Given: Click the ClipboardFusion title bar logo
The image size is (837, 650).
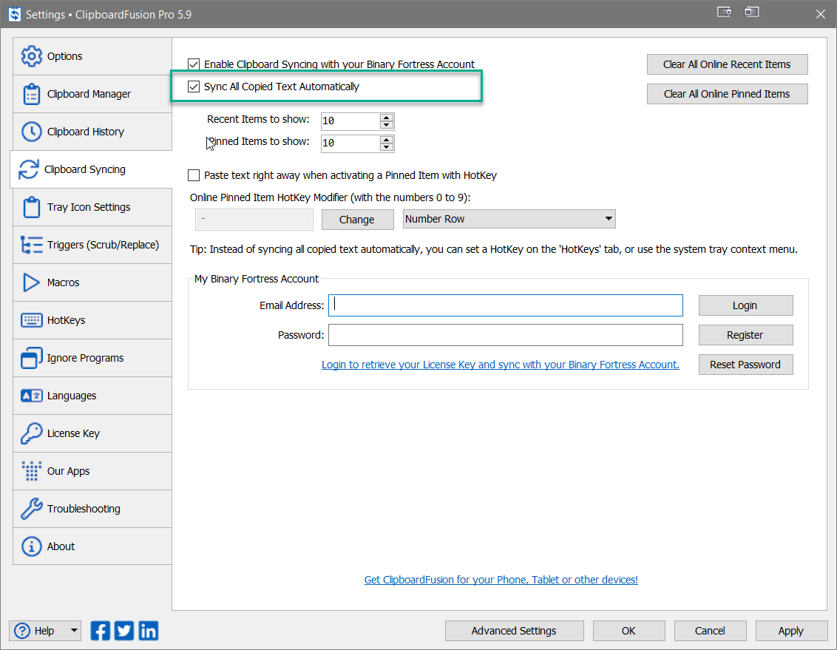Looking at the screenshot, I should [x=15, y=14].
